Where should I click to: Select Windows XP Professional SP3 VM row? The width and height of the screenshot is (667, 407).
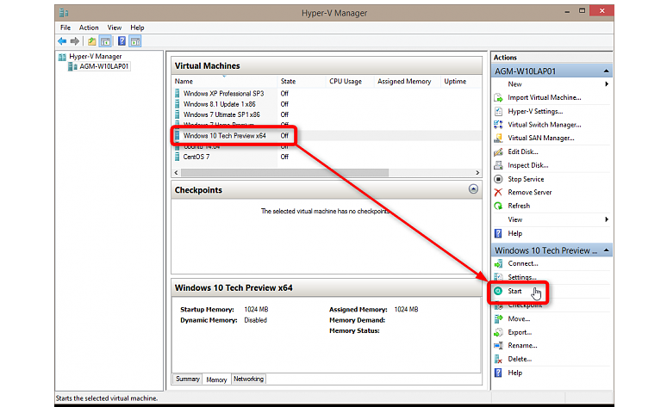pyautogui.click(x=327, y=94)
